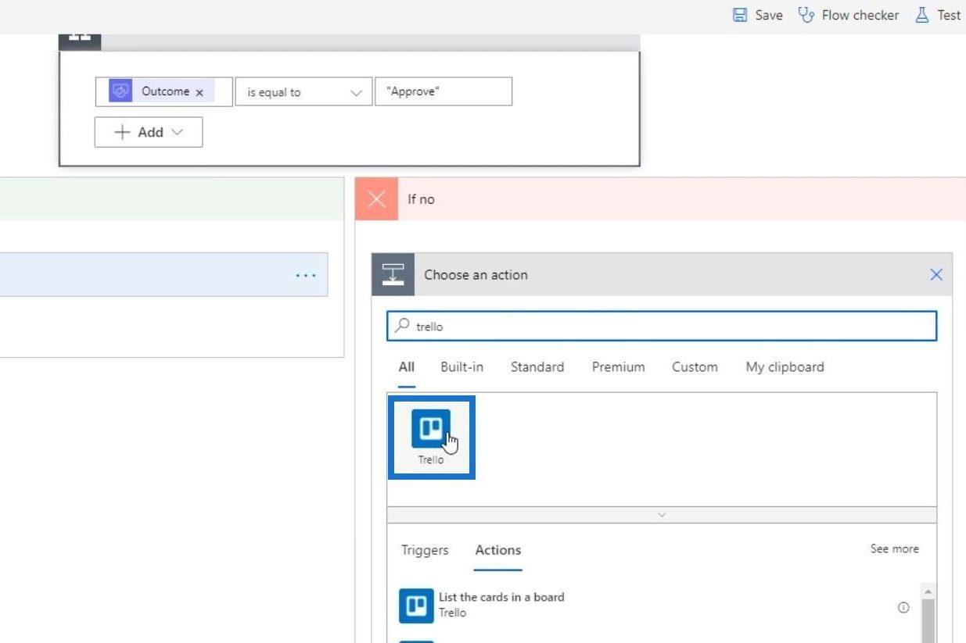Remove the Outcome token from condition
Screen dimensions: 966x643
pos(199,92)
